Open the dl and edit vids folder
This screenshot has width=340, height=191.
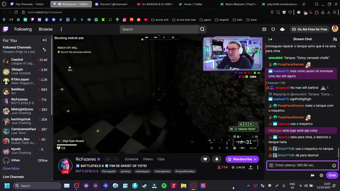(184, 20)
